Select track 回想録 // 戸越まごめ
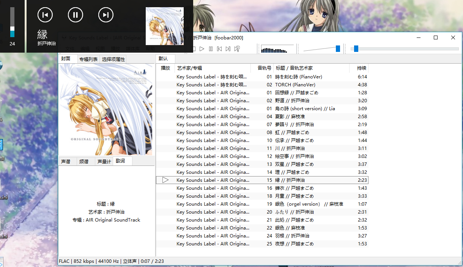 pyautogui.click(x=262, y=93)
